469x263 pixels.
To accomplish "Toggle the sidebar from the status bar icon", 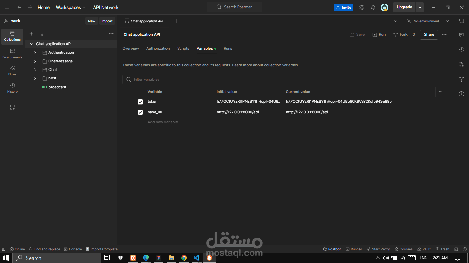I will (3, 249).
